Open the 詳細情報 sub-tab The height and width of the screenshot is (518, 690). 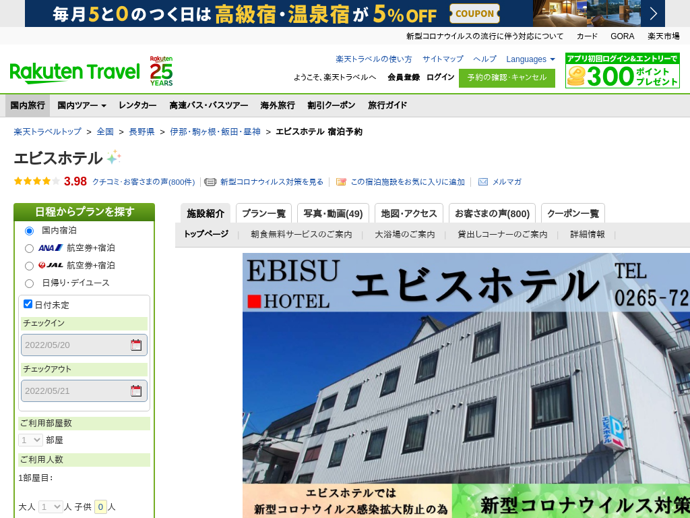[588, 234]
